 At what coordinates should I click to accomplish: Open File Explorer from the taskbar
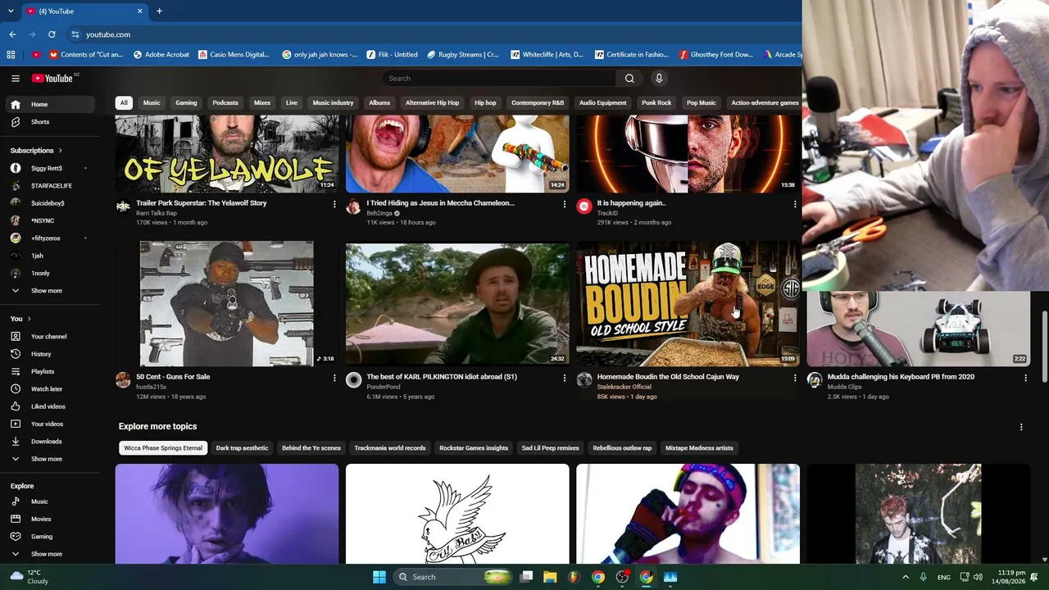point(550,577)
